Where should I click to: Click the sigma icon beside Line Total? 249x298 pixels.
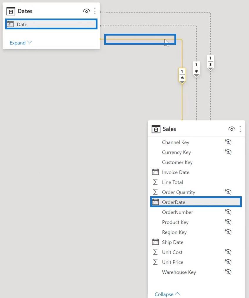tap(155, 182)
